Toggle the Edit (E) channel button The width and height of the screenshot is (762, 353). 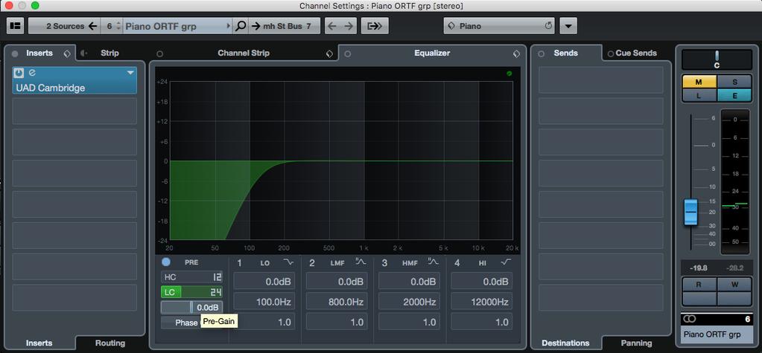point(734,96)
